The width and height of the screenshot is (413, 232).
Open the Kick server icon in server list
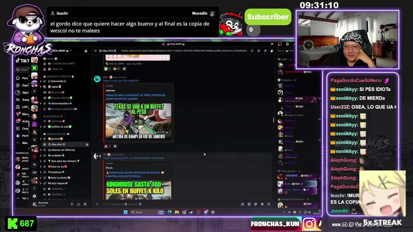point(35,68)
